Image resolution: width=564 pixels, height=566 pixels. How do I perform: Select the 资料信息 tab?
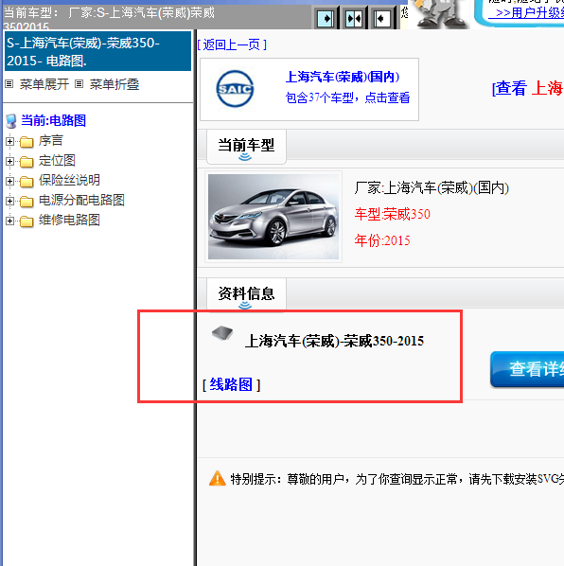[x=246, y=294]
